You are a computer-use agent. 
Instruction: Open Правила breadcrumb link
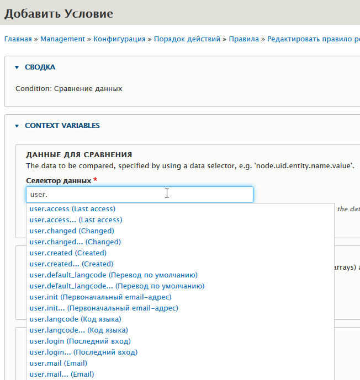[x=244, y=39]
